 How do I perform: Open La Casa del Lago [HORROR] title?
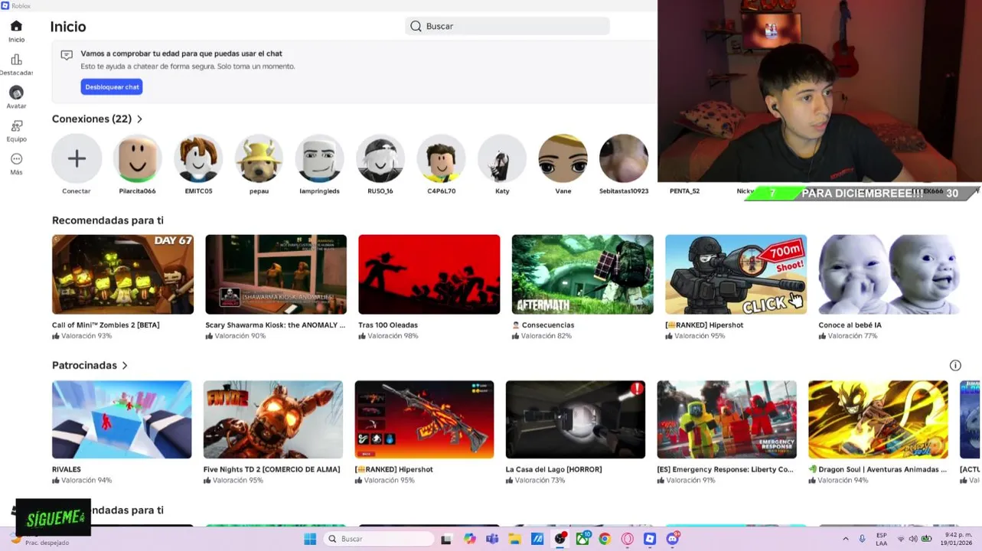554,469
